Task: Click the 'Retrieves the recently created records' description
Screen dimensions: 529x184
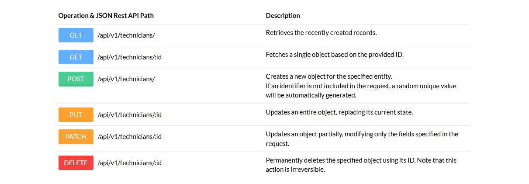Action: [x=321, y=33]
